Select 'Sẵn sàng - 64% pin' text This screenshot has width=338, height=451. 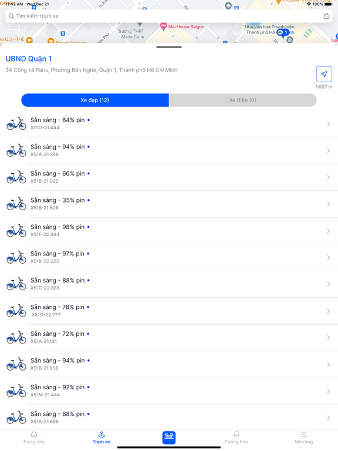58,120
